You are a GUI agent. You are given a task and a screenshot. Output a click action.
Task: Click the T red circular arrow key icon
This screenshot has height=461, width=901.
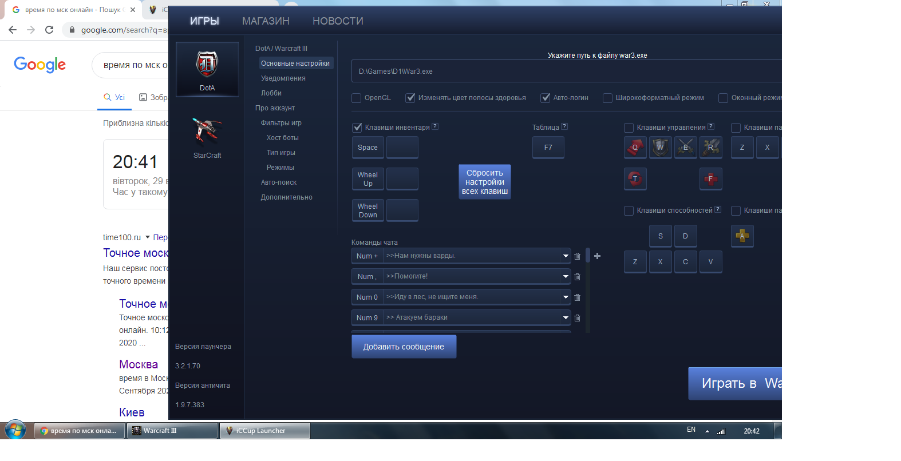635,179
